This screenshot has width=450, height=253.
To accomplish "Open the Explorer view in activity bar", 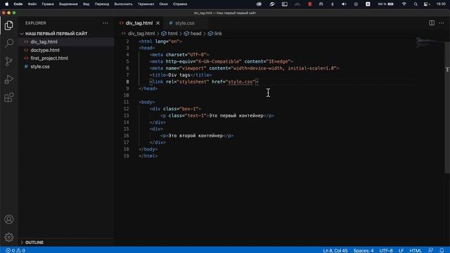I will 9,25.
